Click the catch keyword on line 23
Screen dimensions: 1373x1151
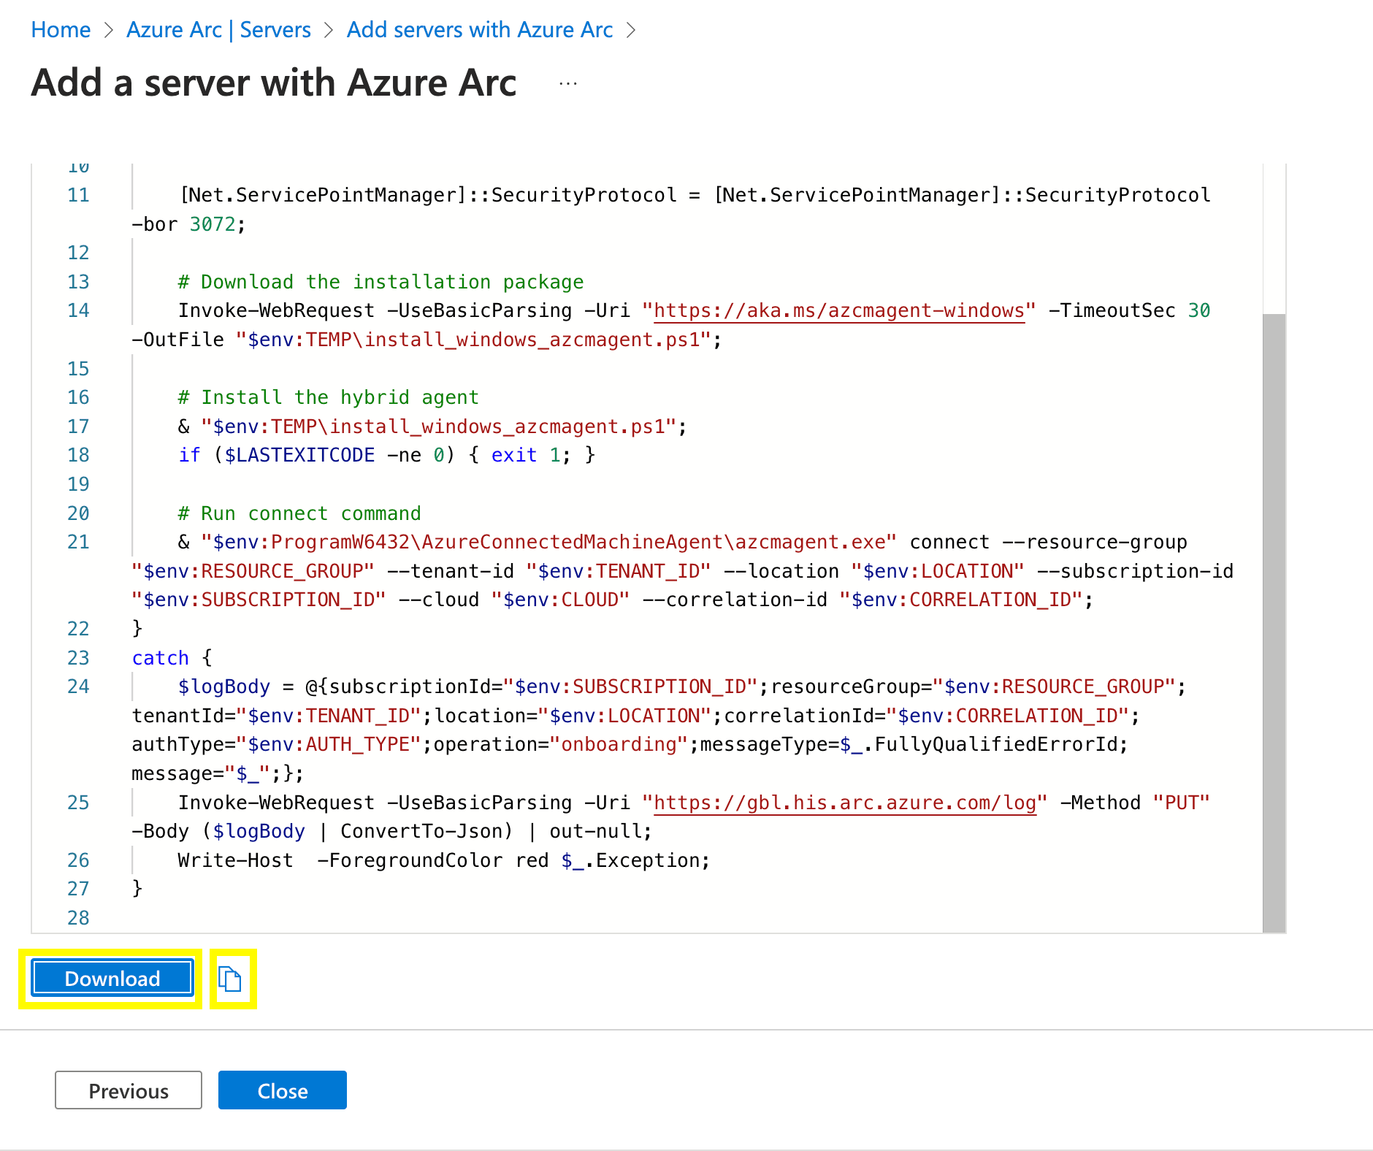160,658
